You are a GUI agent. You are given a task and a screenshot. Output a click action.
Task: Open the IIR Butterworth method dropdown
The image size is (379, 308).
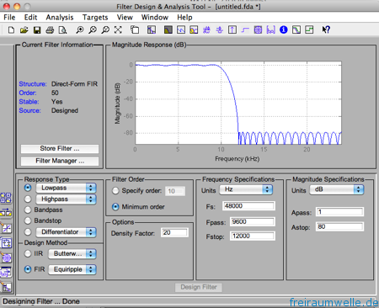[x=72, y=253]
